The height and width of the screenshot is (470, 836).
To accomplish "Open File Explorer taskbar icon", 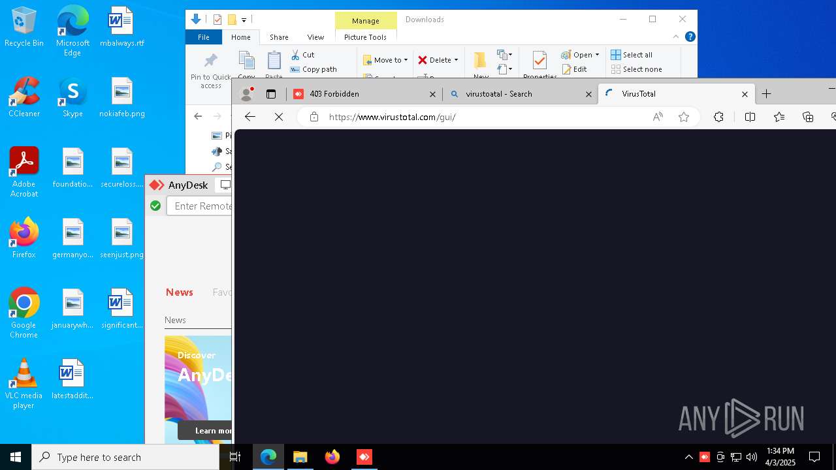I will click(x=300, y=457).
